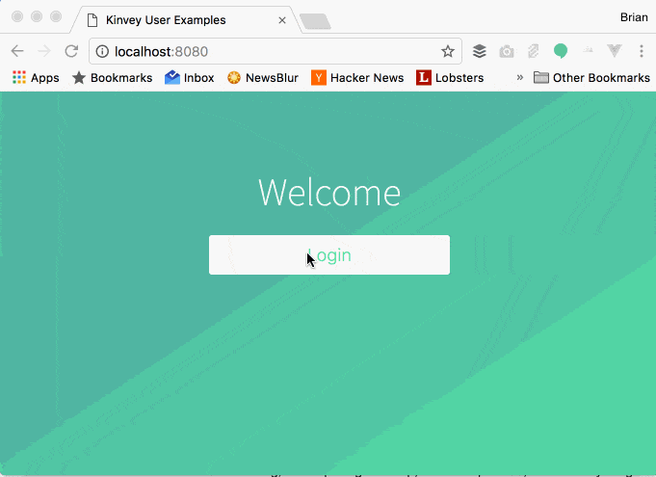
Task: Click the Login button
Action: point(328,255)
